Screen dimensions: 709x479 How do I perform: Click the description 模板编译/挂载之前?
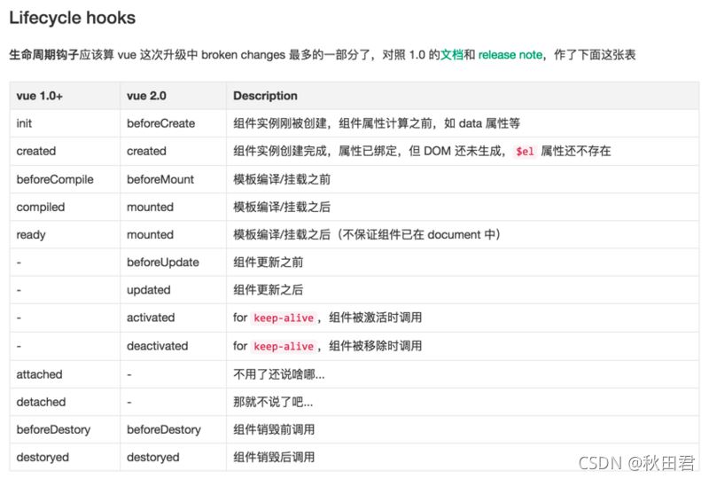pyautogui.click(x=282, y=179)
